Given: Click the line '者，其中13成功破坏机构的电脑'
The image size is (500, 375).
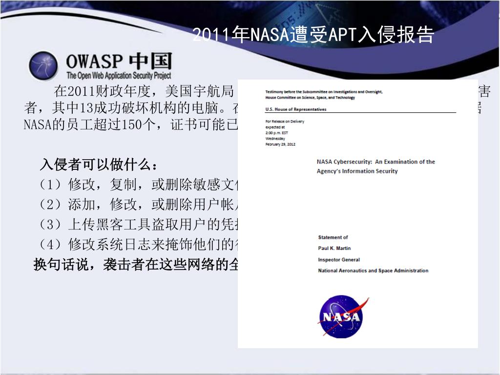Looking at the screenshot, I should (x=131, y=108).
